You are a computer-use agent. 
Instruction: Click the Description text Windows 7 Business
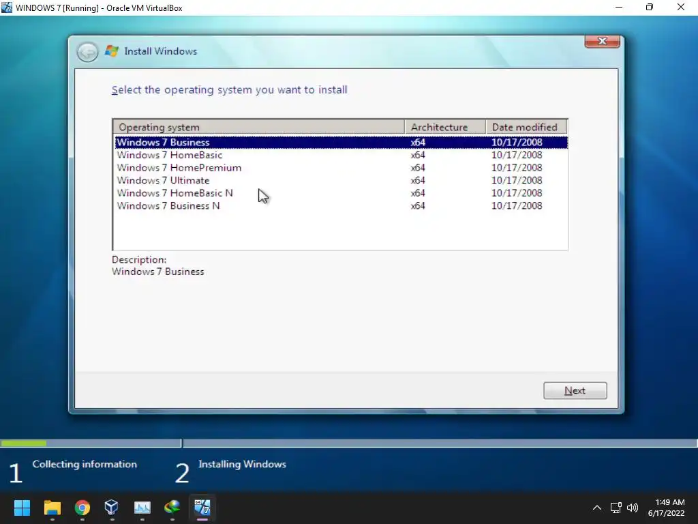tap(157, 272)
